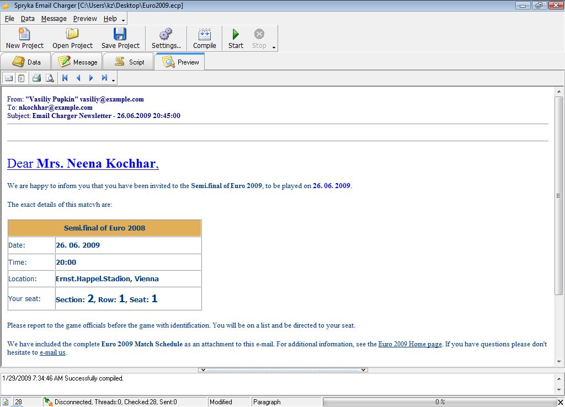Image resolution: width=565 pixels, height=407 pixels.
Task: Go to next record arrow
Action: point(91,78)
